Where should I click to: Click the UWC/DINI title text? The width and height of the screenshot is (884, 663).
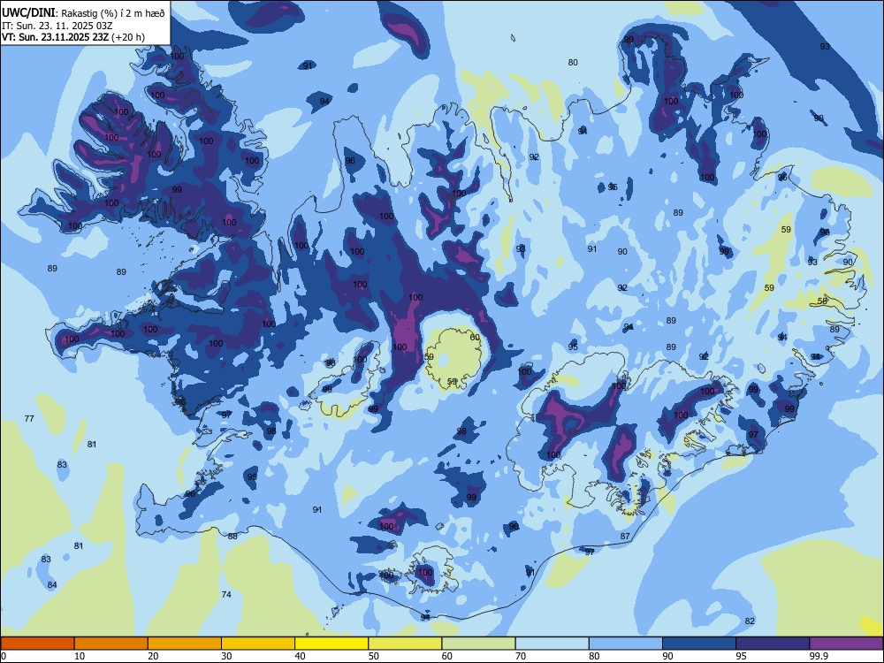(29, 12)
